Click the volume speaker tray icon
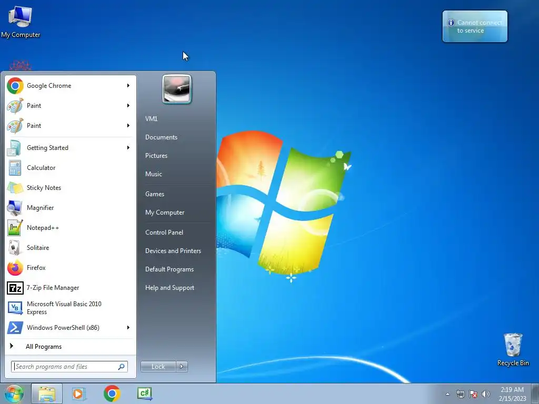The width and height of the screenshot is (539, 404). 485,394
